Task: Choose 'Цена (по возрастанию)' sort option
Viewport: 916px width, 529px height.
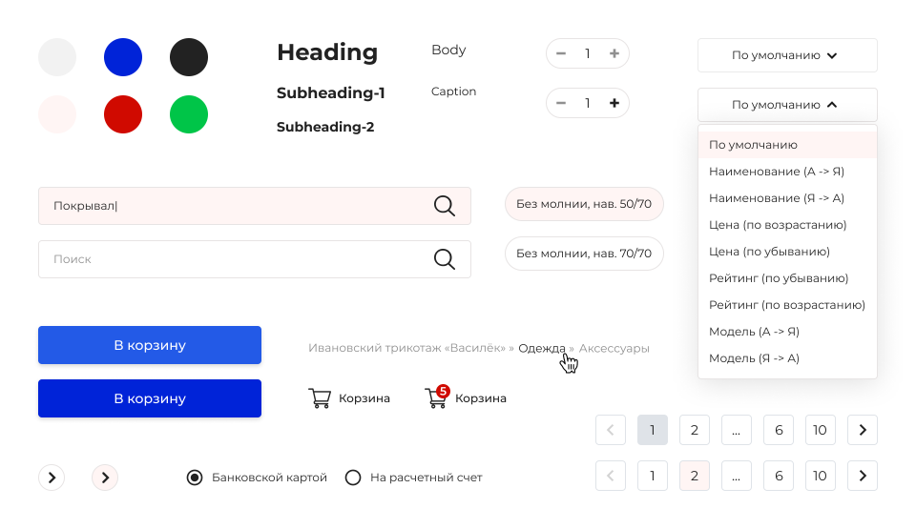Action: 778,225
